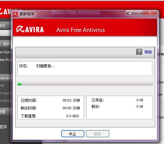The height and width of the screenshot is (144, 164).
Task: Select FireWall item in background sidebar
Action: [x=2, y=86]
